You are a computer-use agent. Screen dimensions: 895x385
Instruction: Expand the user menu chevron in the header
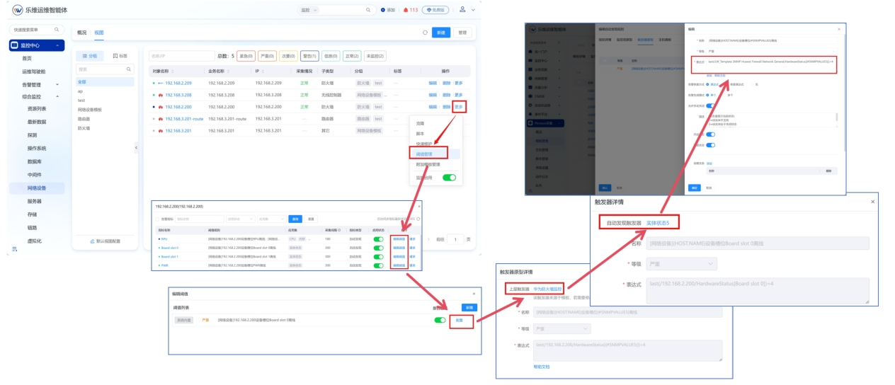[472, 10]
